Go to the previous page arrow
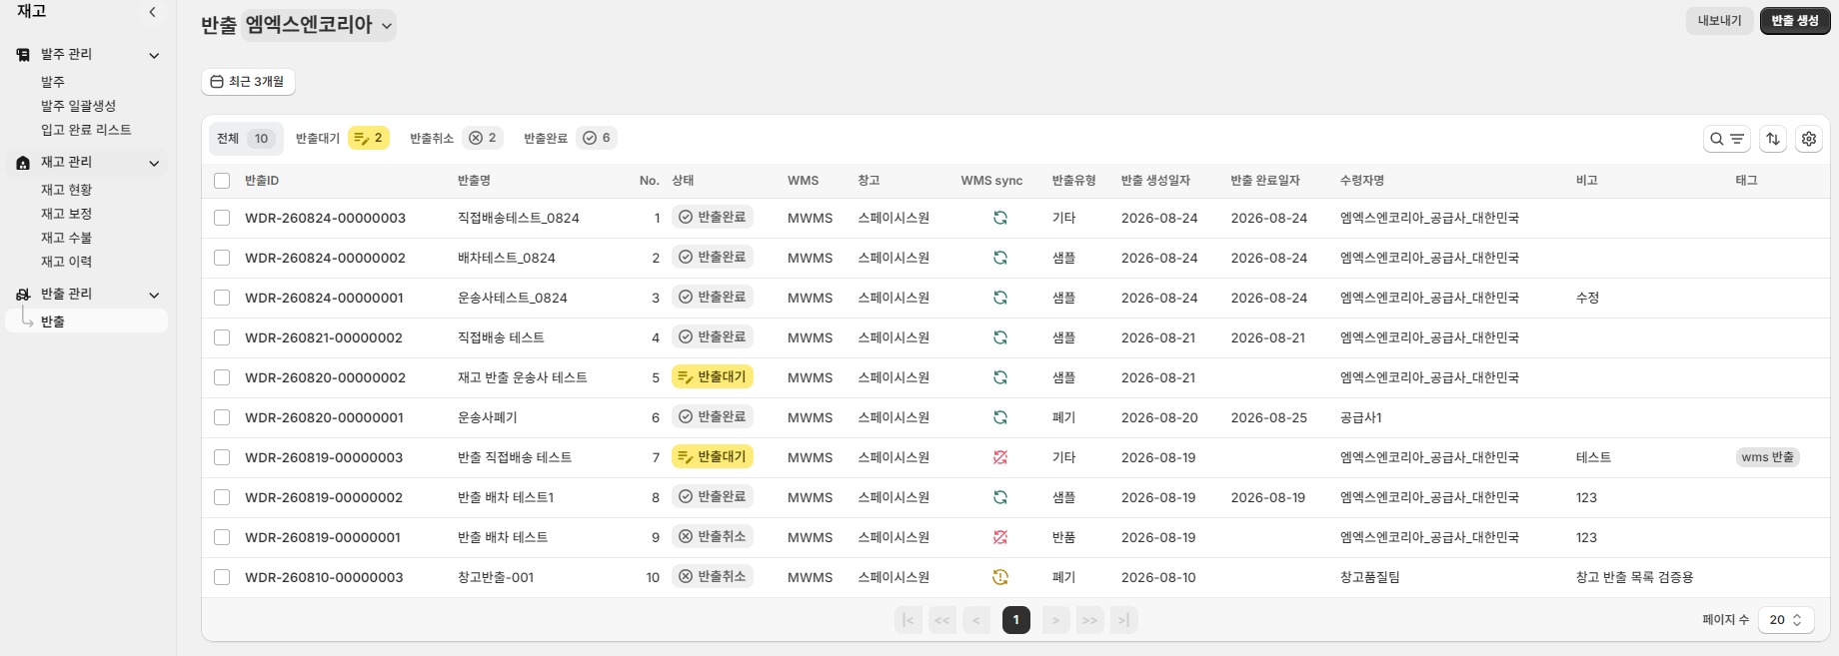This screenshot has height=656, width=1839. pos(976,620)
